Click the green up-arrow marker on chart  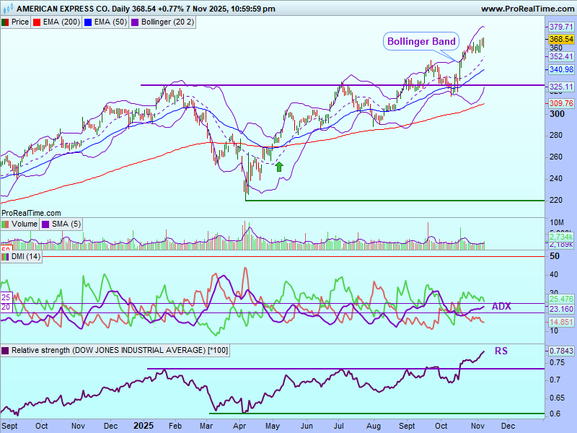(279, 167)
